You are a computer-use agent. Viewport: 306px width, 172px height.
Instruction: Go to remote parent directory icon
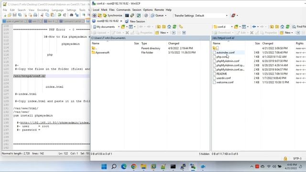272,27
